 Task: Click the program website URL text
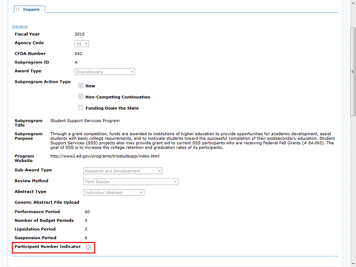point(105,156)
